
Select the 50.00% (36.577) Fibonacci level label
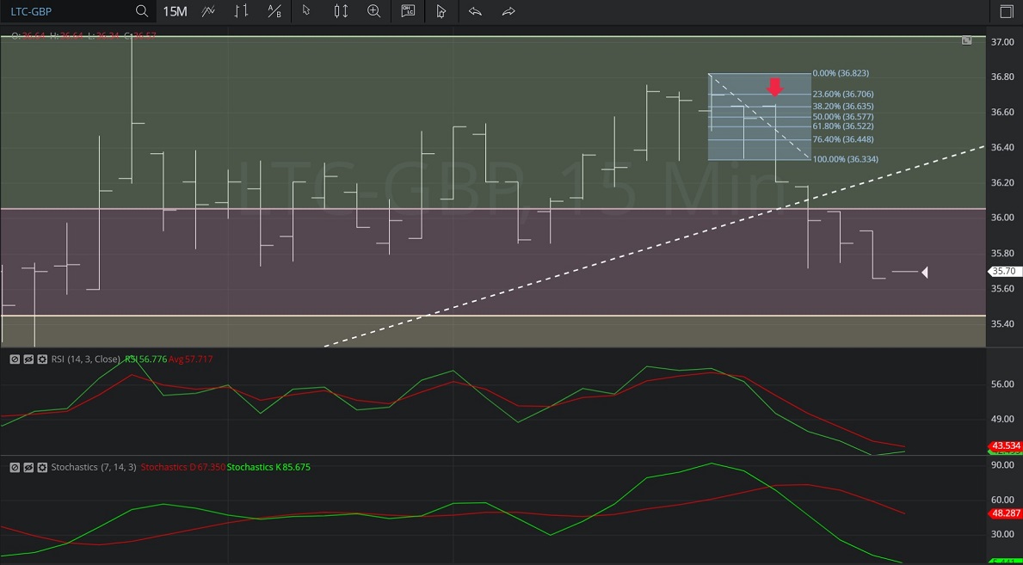(x=843, y=116)
